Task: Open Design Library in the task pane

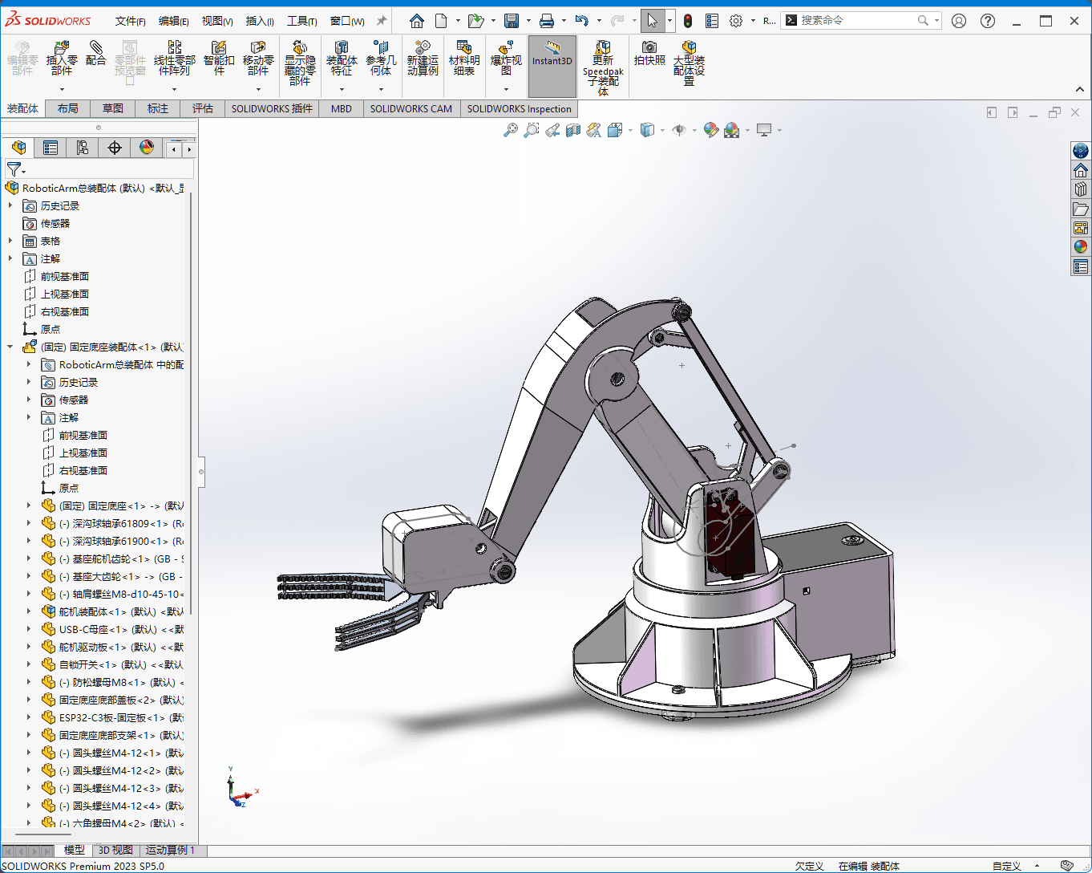Action: click(1081, 189)
